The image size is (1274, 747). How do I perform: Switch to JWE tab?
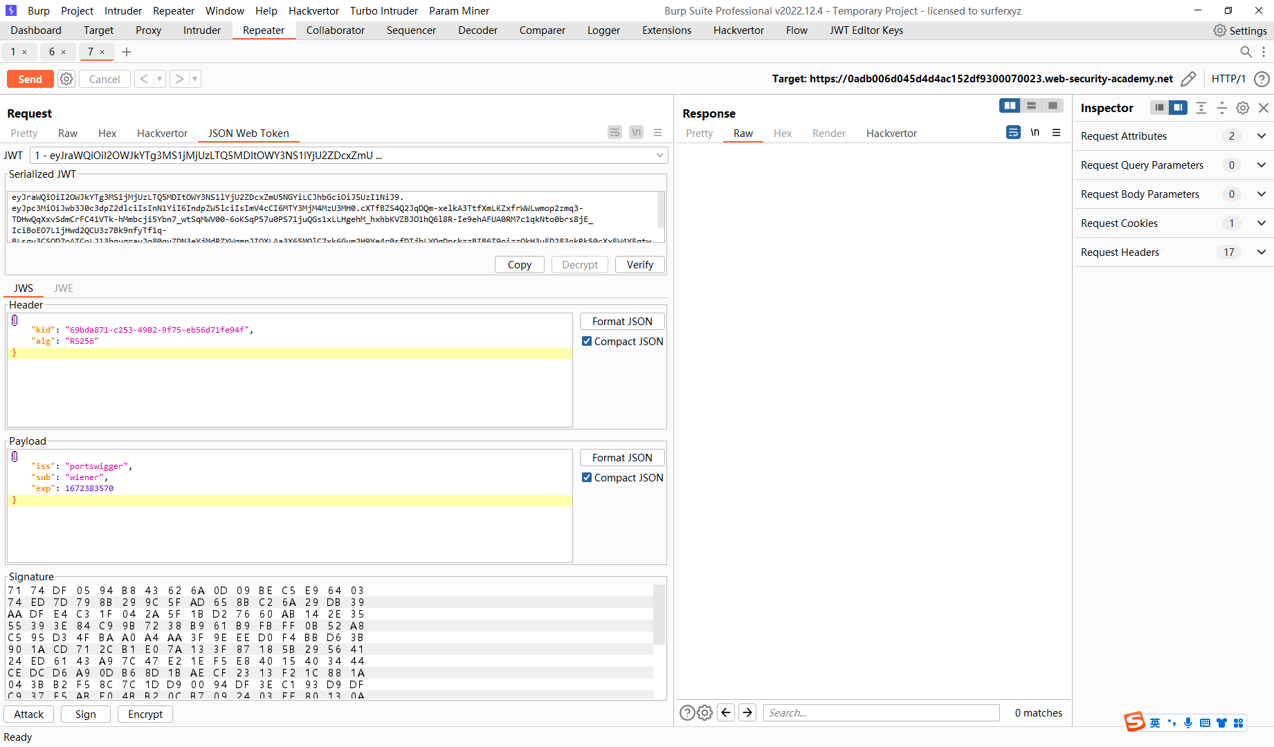pos(64,288)
